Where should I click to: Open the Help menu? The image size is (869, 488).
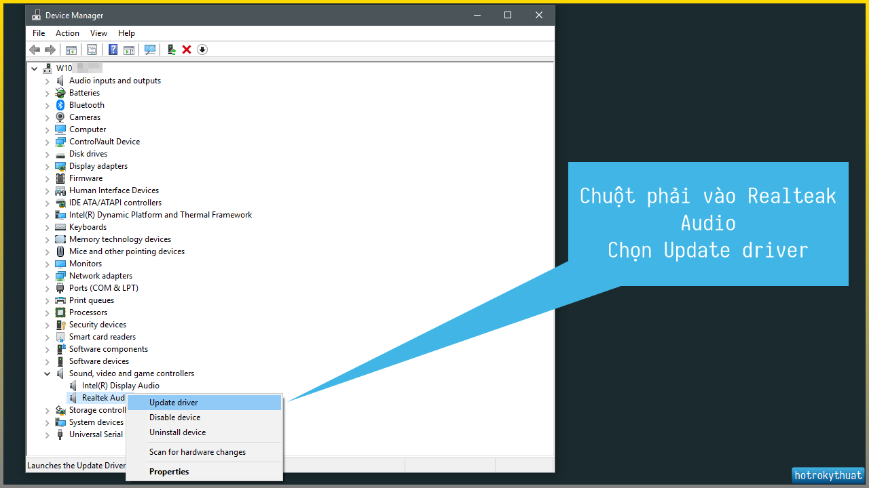(x=126, y=33)
